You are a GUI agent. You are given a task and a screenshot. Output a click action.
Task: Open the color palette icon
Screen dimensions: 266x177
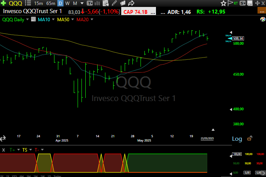[x=263, y=19]
